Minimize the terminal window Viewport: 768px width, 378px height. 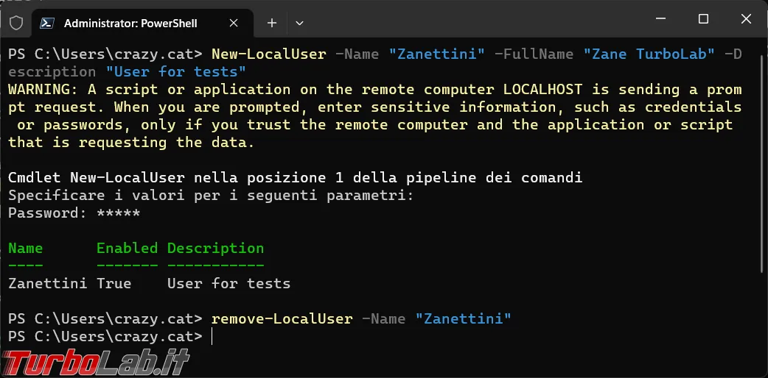(x=660, y=20)
